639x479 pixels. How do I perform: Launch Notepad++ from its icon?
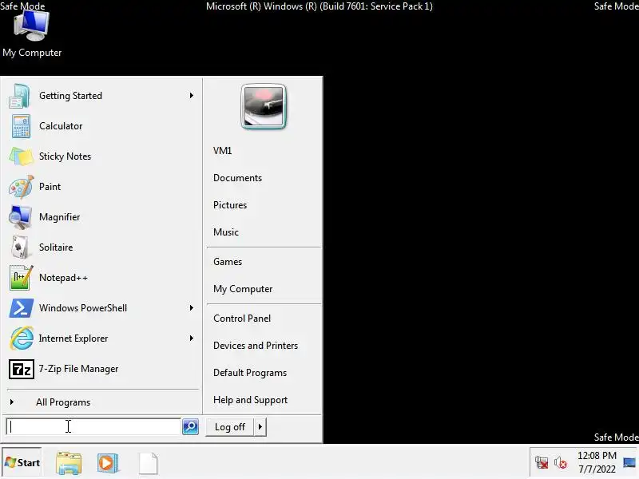click(22, 278)
